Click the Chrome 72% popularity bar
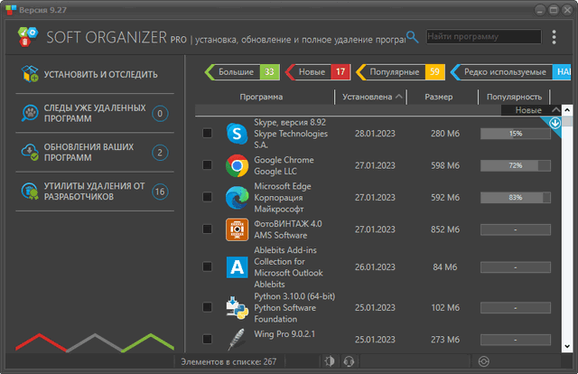The width and height of the screenshot is (578, 374). [x=516, y=166]
